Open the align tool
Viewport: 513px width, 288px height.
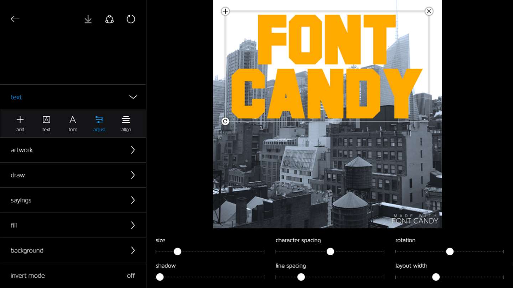126,123
